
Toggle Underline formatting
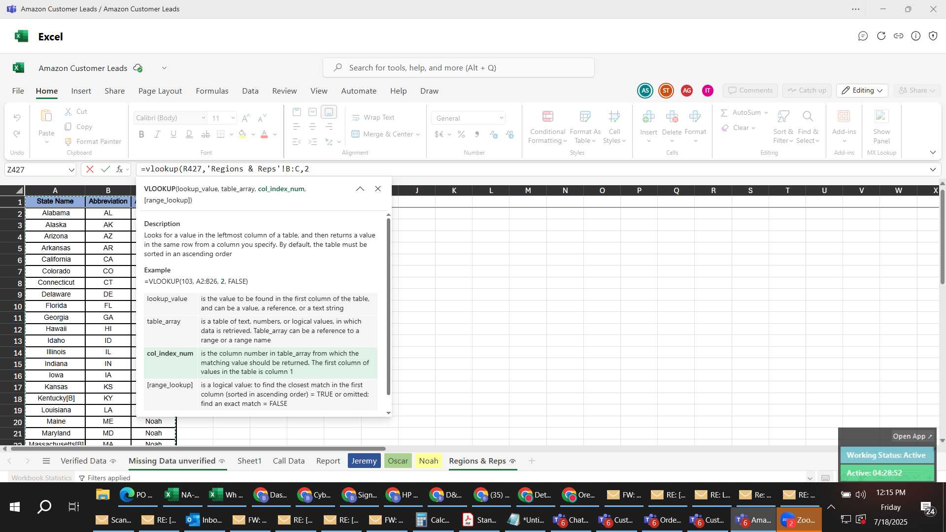pos(173,134)
